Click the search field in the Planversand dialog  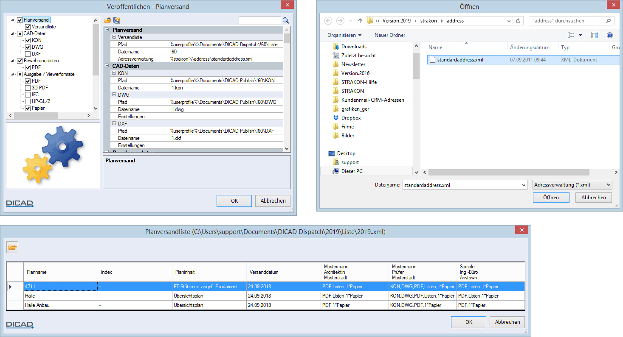point(260,20)
